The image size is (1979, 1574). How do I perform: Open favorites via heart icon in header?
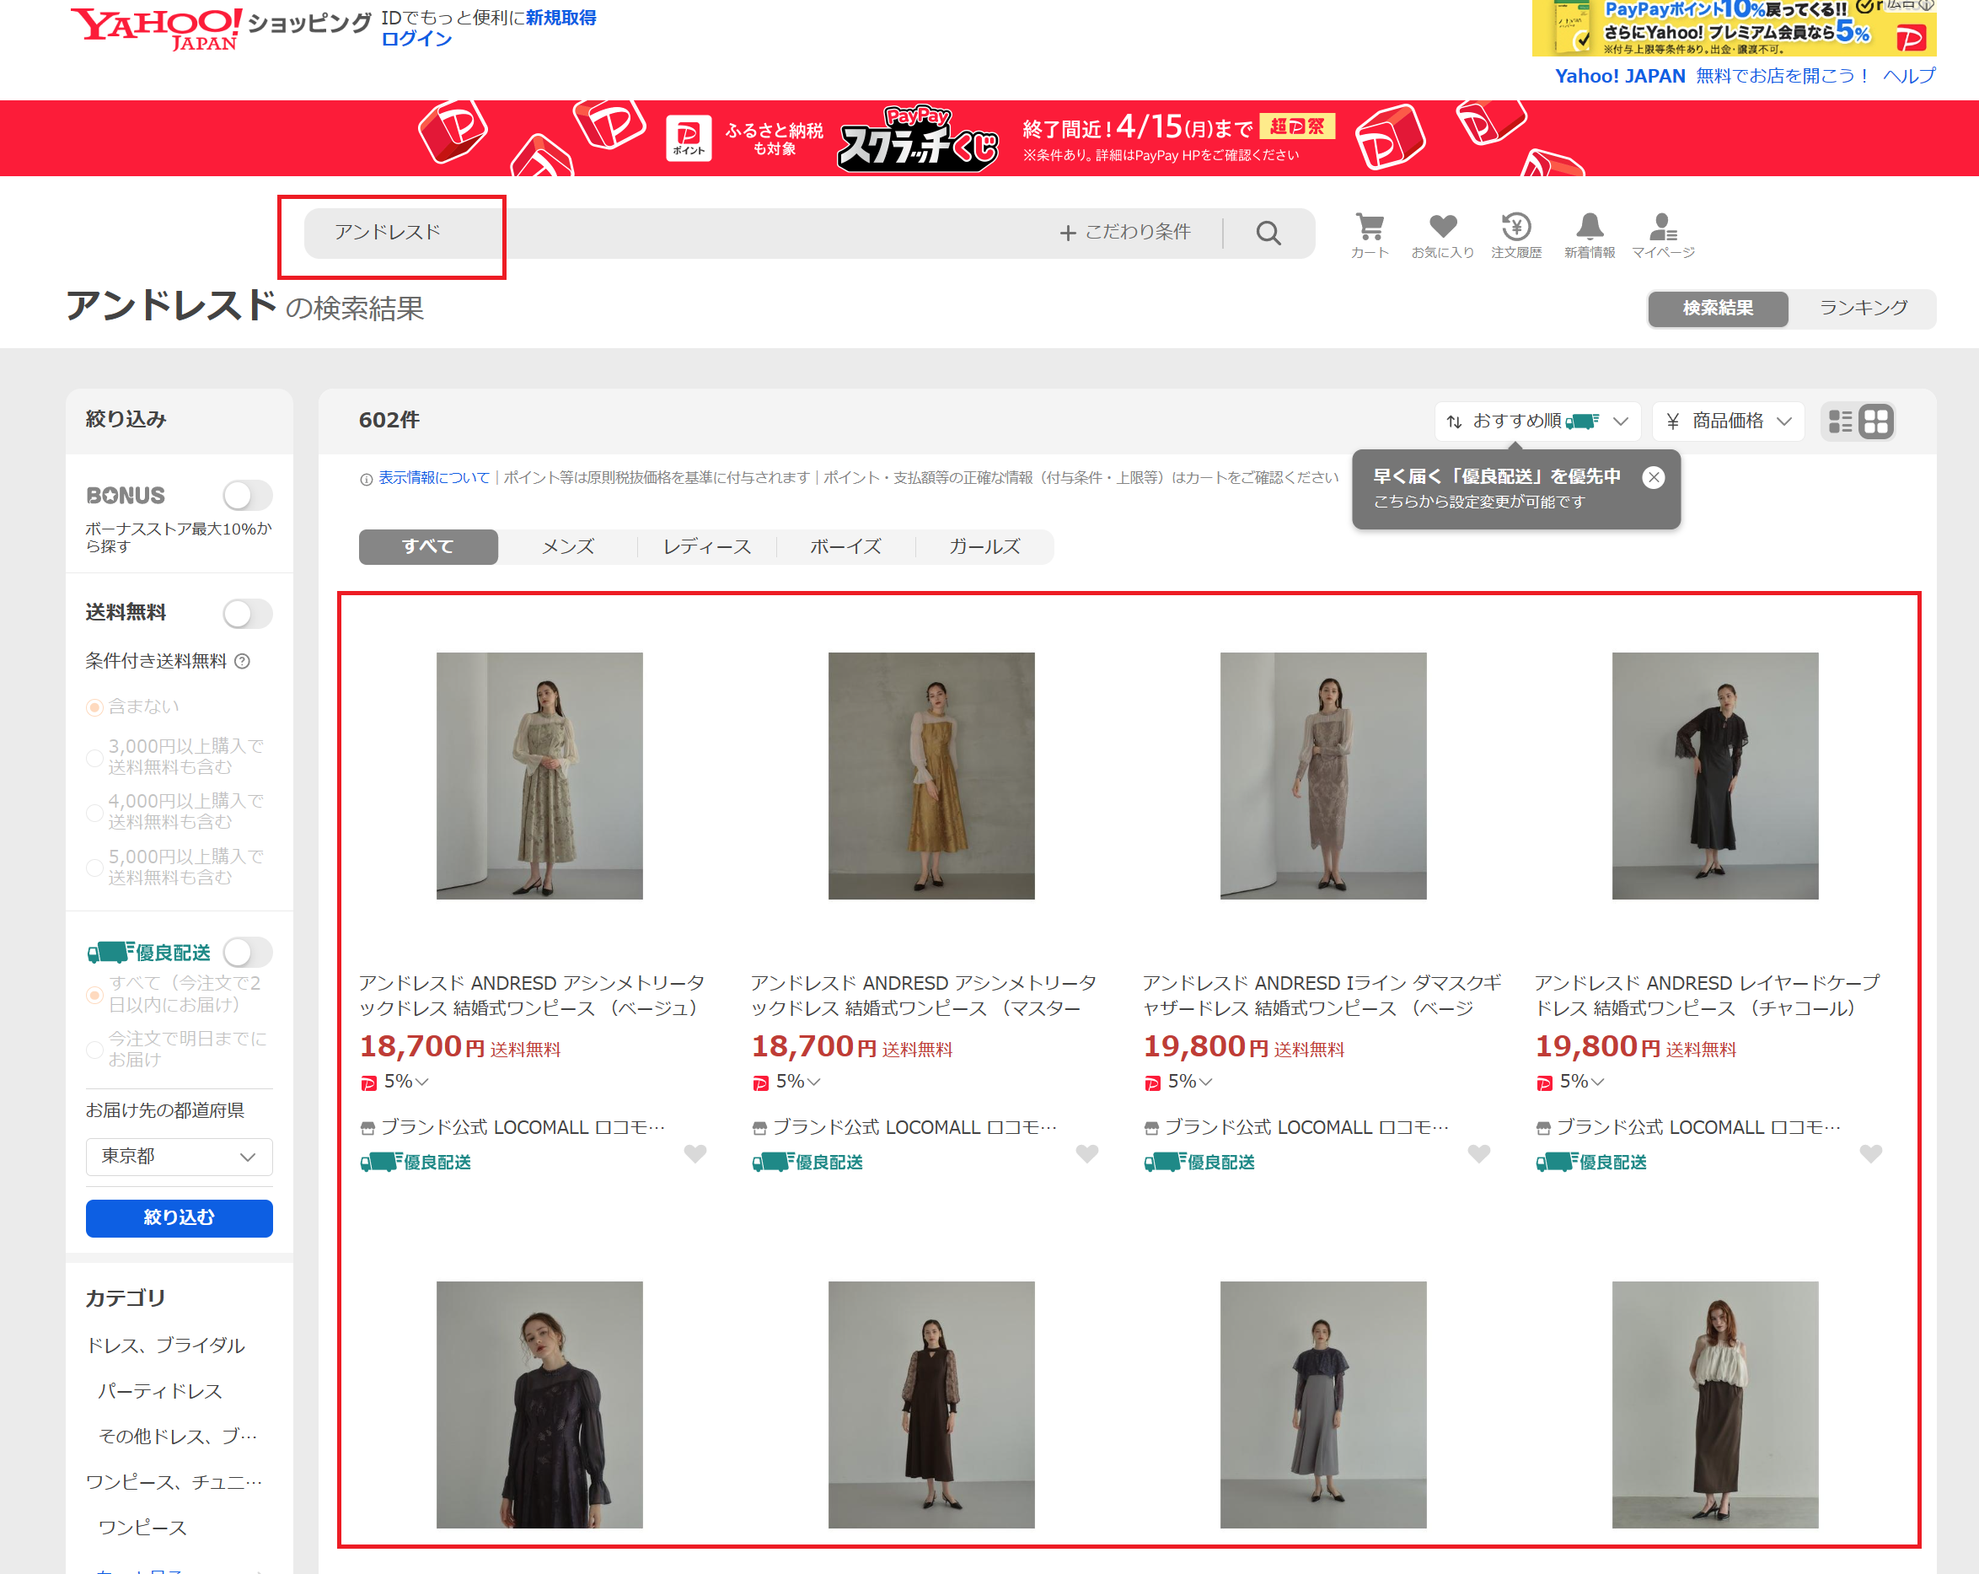click(1443, 228)
